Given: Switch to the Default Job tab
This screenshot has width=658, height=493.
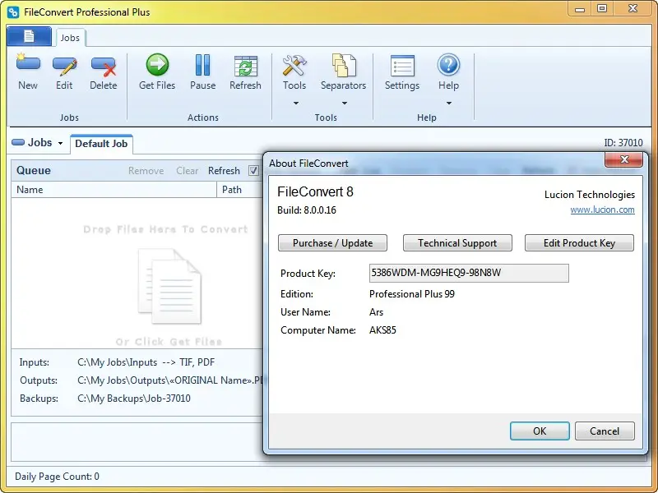Looking at the screenshot, I should point(101,144).
